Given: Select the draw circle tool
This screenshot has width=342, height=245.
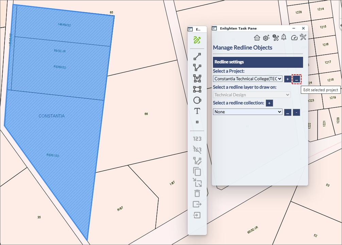Looking at the screenshot, I should 197,100.
